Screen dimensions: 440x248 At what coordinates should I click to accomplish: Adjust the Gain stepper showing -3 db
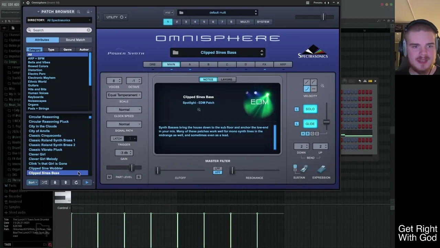124,153
